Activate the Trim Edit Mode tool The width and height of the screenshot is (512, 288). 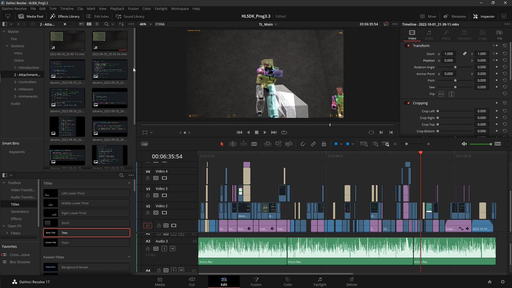[x=233, y=144]
